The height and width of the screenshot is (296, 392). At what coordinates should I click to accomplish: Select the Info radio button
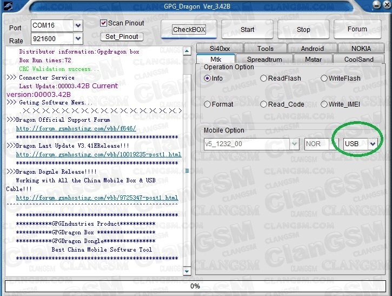coord(207,78)
